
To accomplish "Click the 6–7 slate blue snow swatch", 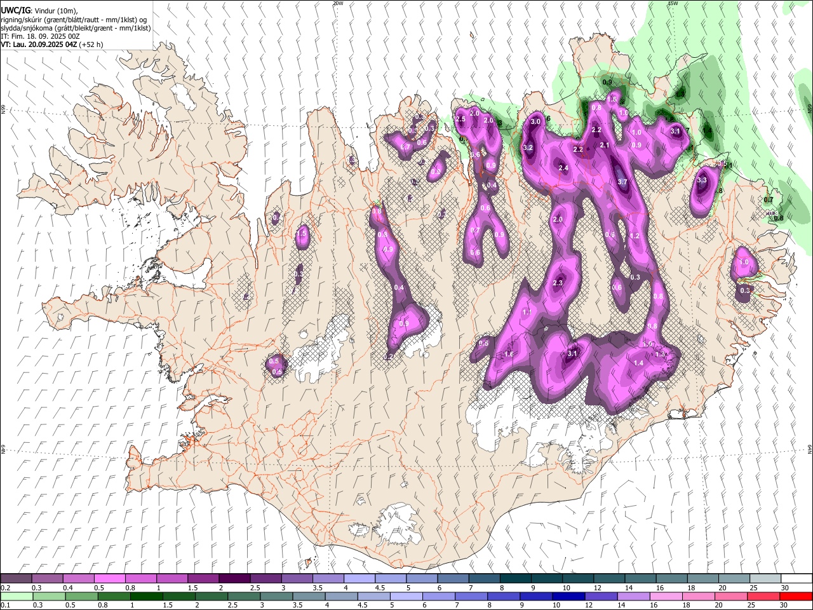I will pos(454,578).
